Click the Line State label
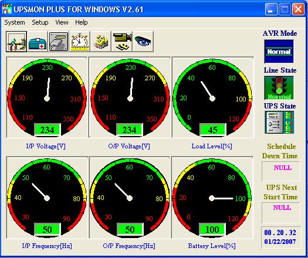This screenshot has width=308, height=258. pyautogui.click(x=280, y=70)
